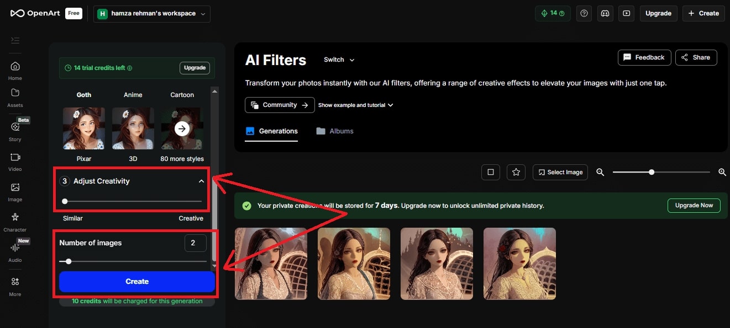730x328 pixels.
Task: Switch to the Albums tab
Action: 334,131
